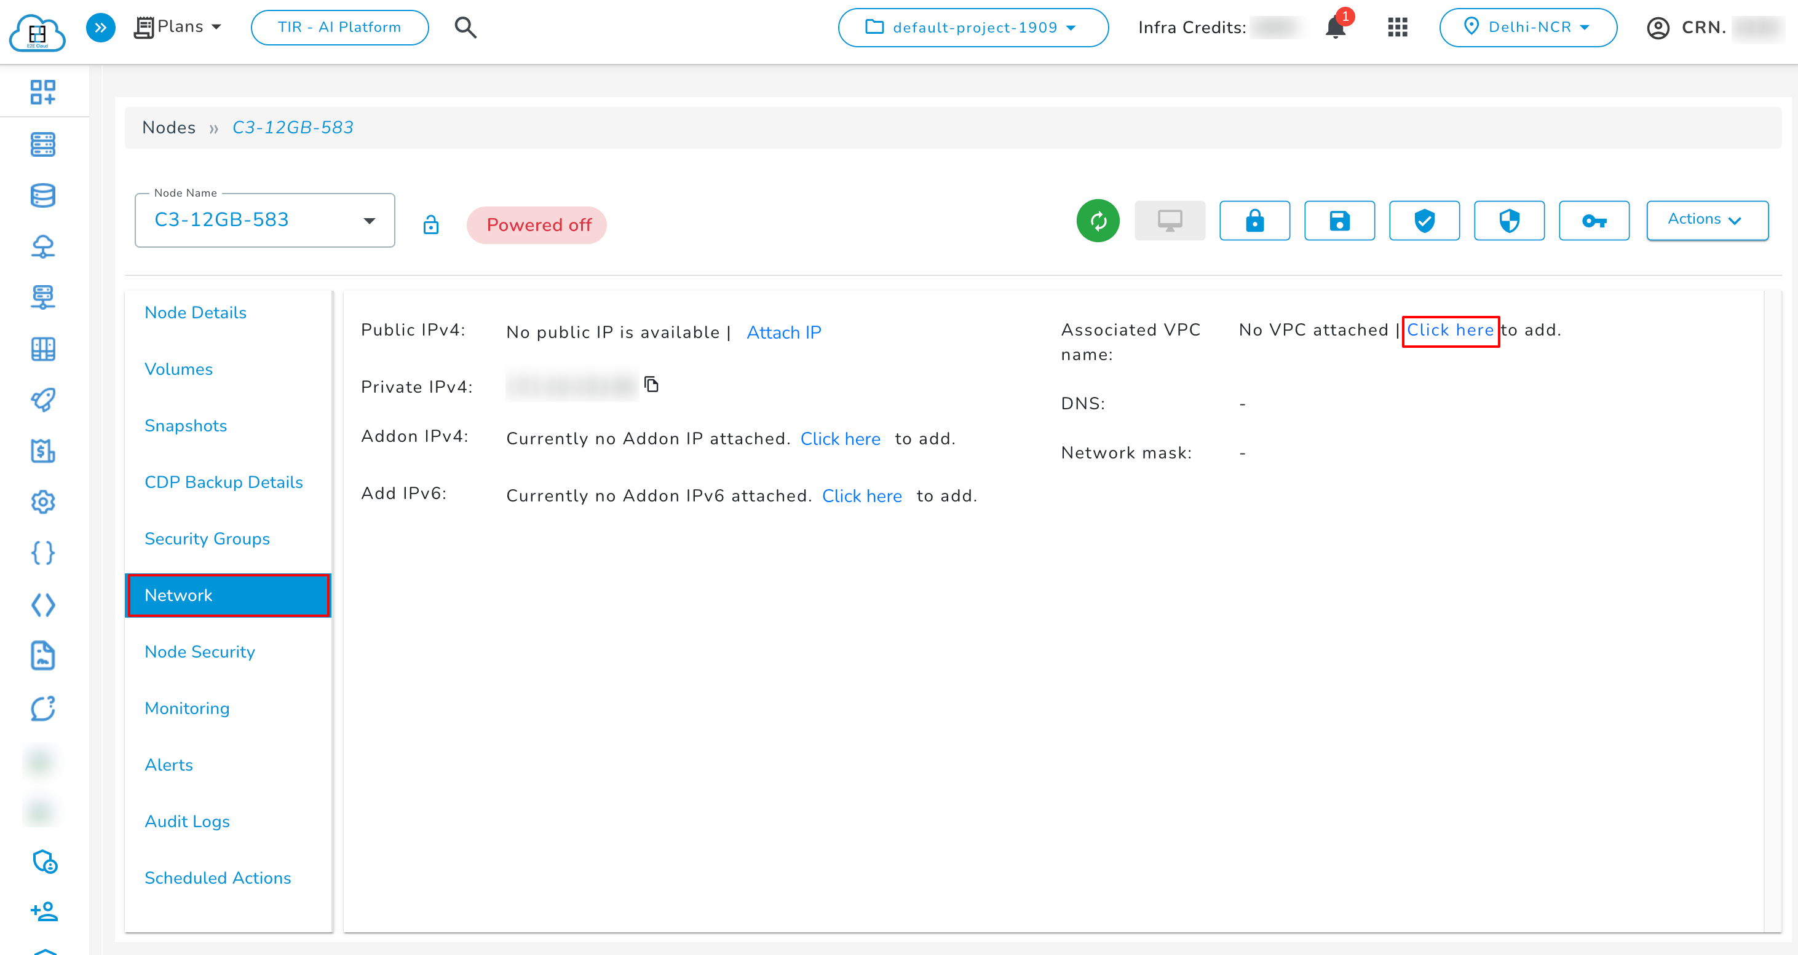This screenshot has width=1798, height=955.
Task: Open the Delhi-NCR region selector
Action: pos(1528,27)
